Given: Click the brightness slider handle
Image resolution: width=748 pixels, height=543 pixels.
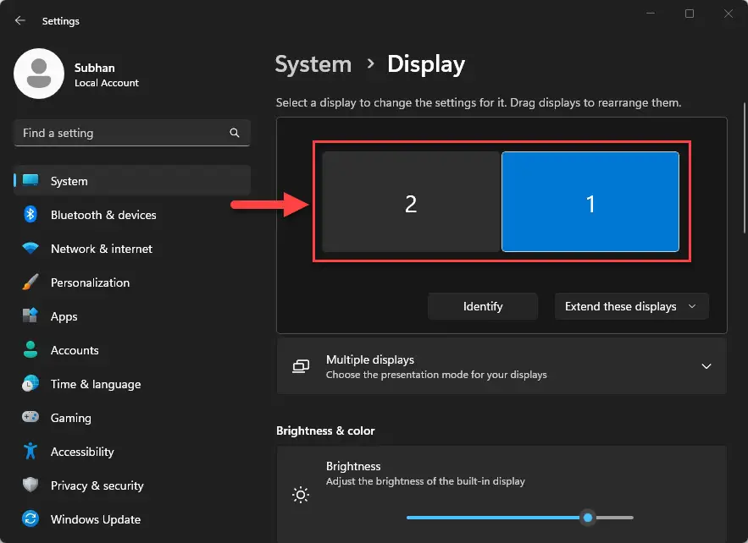Looking at the screenshot, I should point(588,518).
